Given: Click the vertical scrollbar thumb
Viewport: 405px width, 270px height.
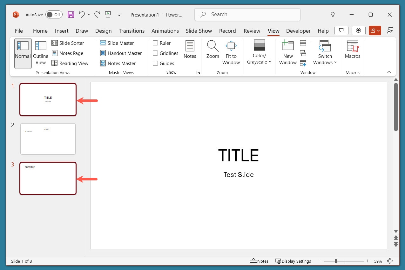Looking at the screenshot, I should coord(396,107).
